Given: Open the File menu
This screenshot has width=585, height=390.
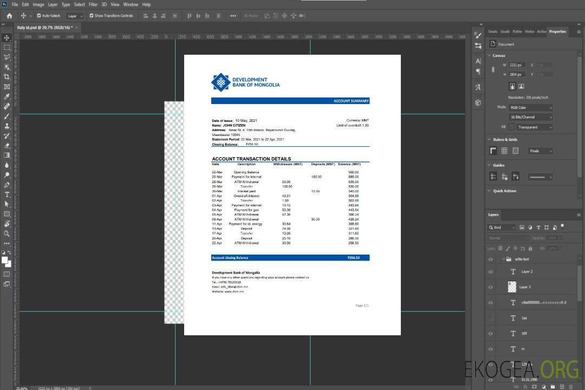Looking at the screenshot, I should coord(15,4).
